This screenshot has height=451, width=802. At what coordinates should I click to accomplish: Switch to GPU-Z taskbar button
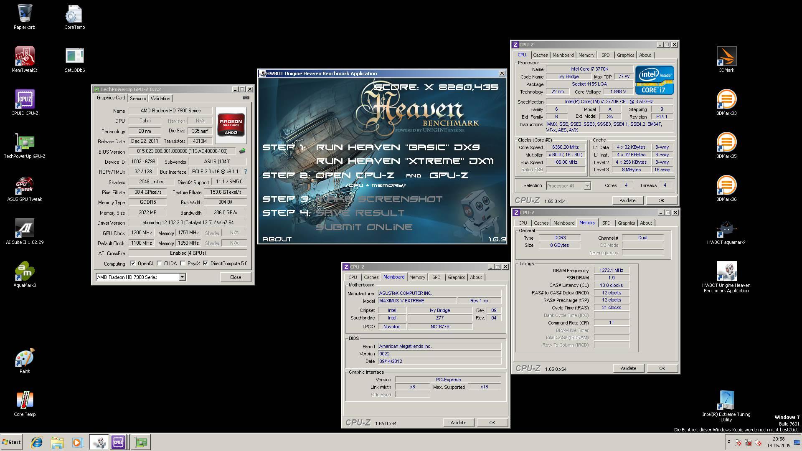click(x=141, y=442)
